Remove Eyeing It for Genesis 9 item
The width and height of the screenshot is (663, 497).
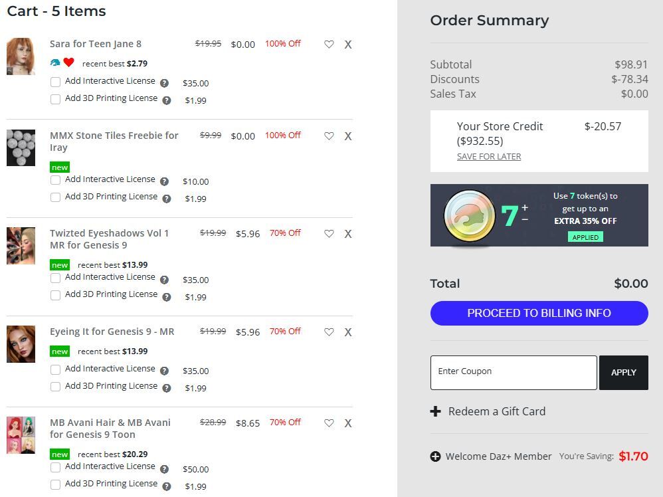(347, 332)
